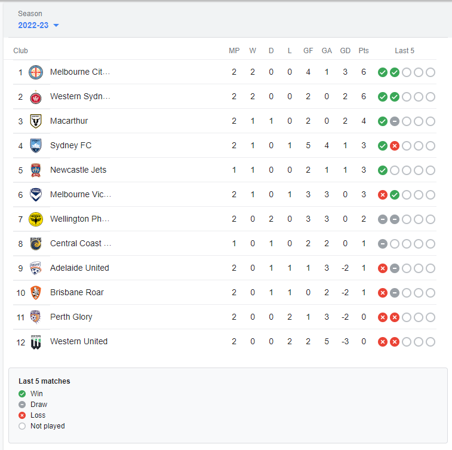Click the Sydney FC crest icon
Screen dimensions: 452x450
pyautogui.click(x=36, y=146)
